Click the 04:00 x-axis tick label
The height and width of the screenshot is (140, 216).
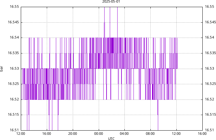(124, 134)
